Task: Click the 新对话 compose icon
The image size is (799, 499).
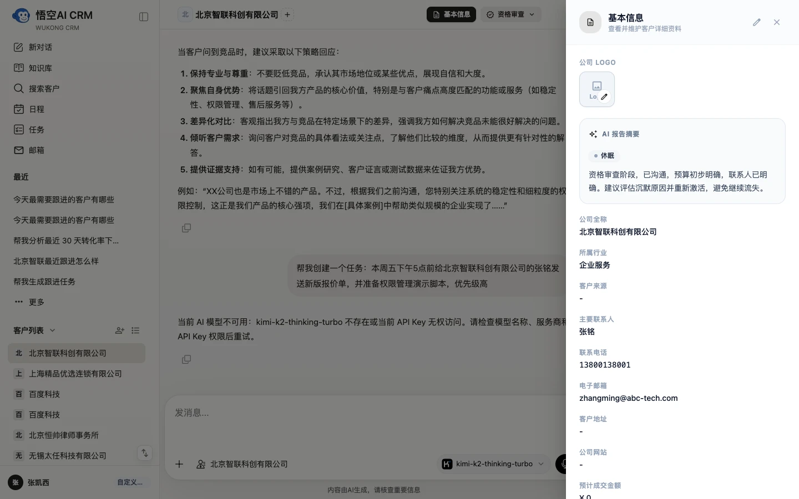Action: (x=19, y=47)
